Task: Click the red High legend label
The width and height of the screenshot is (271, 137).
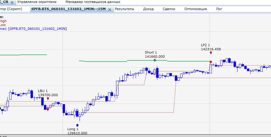Action: 3,21
